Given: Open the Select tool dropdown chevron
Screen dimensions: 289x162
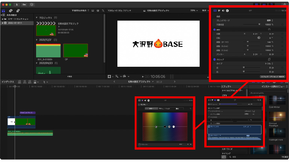Looking at the screenshot, I should 47,82.
